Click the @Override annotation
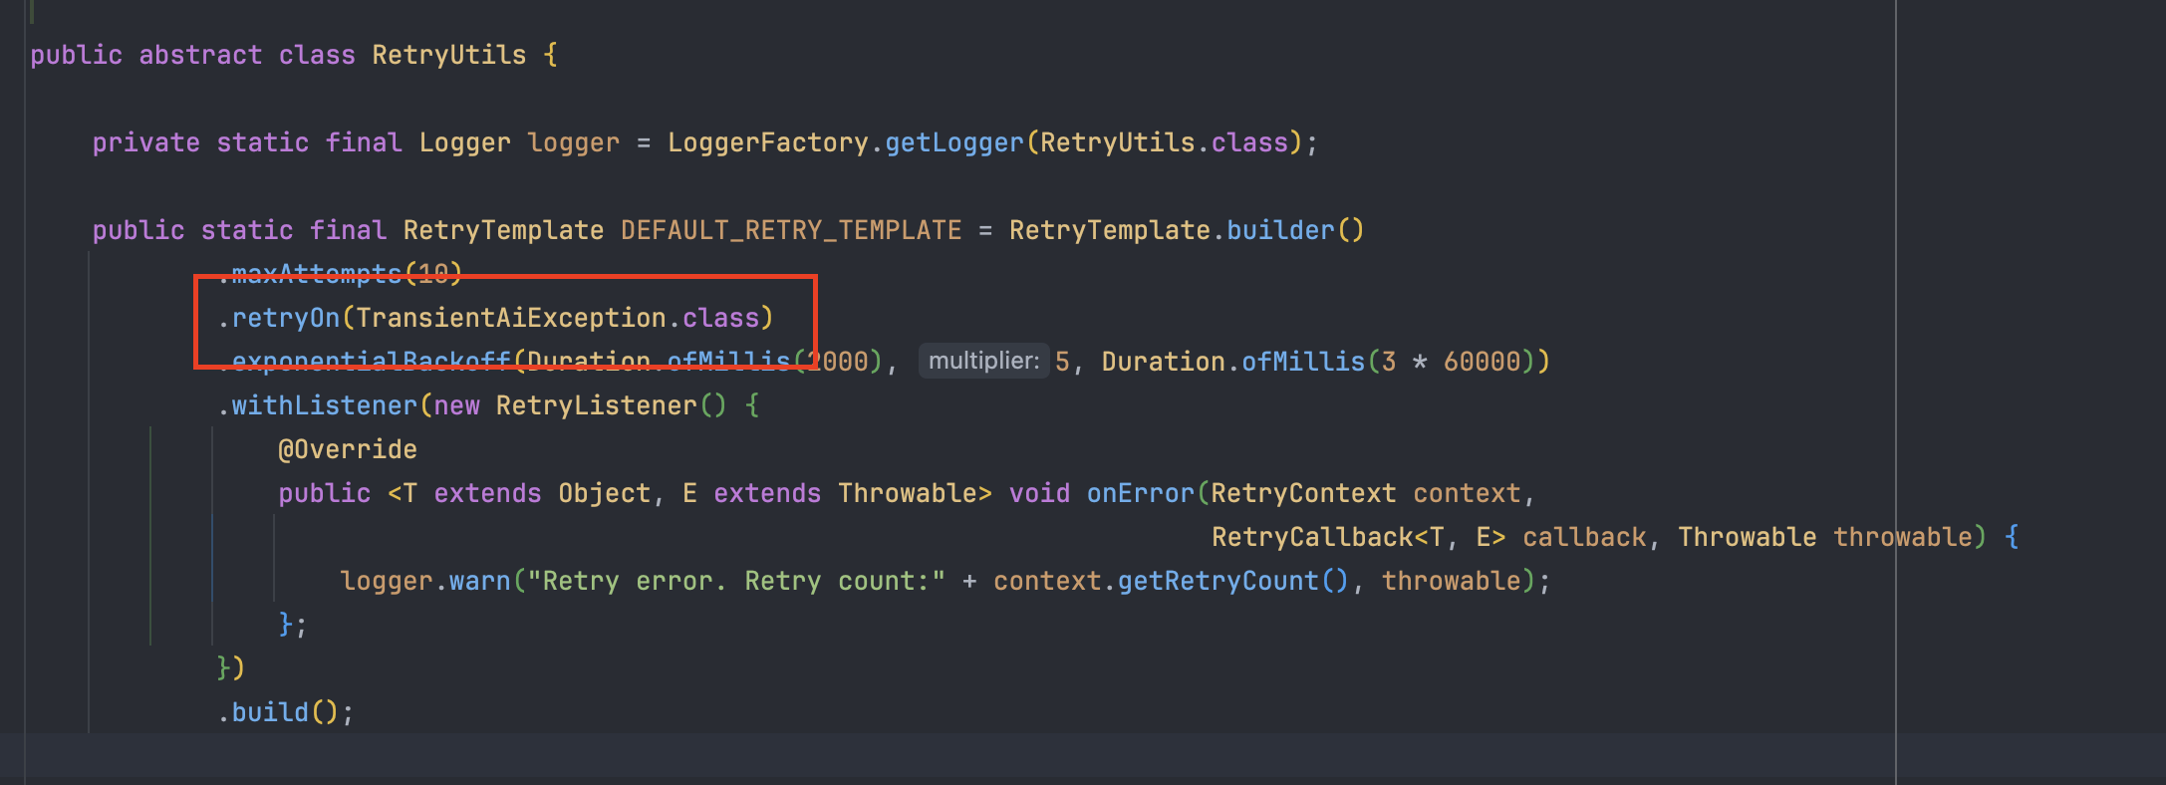This screenshot has height=785, width=2166. 348,449
